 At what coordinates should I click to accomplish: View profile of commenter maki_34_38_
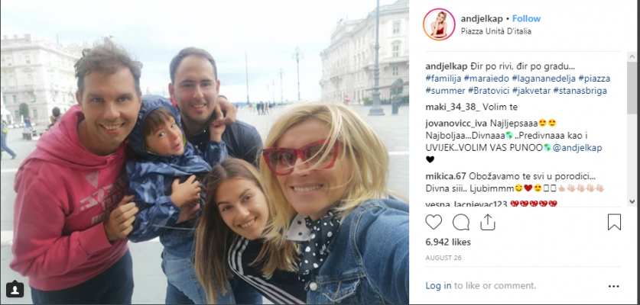click(x=453, y=108)
